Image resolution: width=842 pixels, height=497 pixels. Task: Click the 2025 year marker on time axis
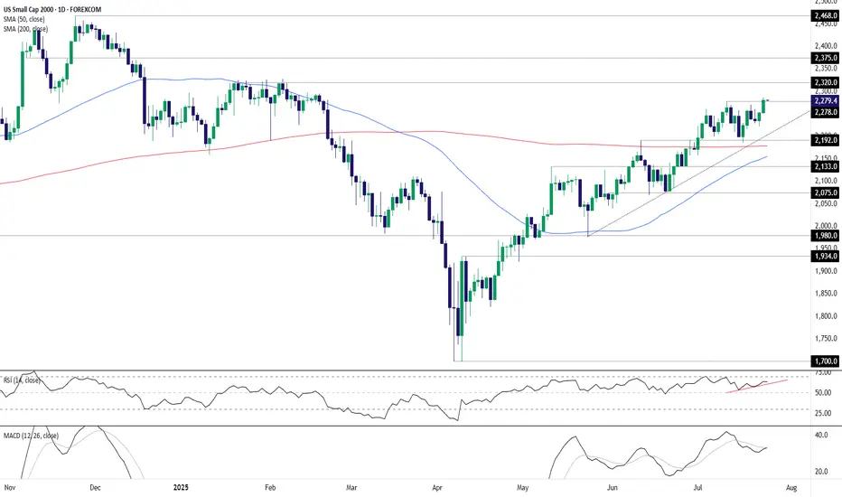(181, 488)
